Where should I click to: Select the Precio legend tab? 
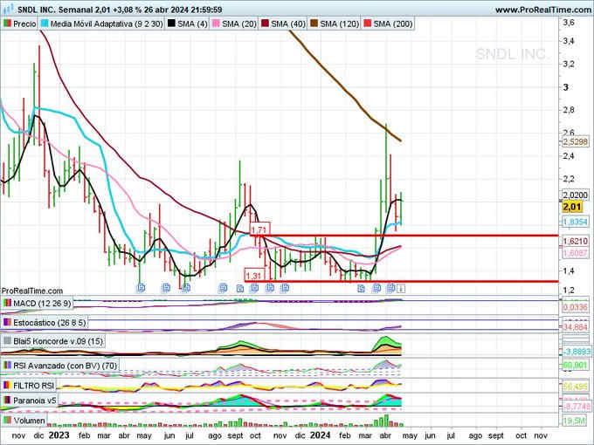point(19,24)
